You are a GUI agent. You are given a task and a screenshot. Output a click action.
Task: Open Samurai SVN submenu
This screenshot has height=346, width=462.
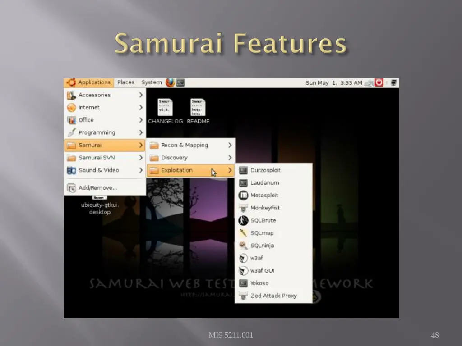coord(105,158)
